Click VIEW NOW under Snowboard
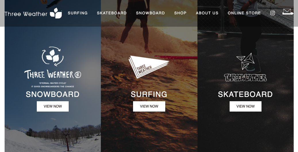The width and height of the screenshot is (298, 152). pyautogui.click(x=53, y=106)
